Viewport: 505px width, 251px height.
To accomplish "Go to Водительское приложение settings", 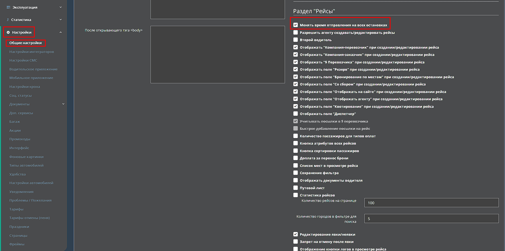I will pos(34,69).
